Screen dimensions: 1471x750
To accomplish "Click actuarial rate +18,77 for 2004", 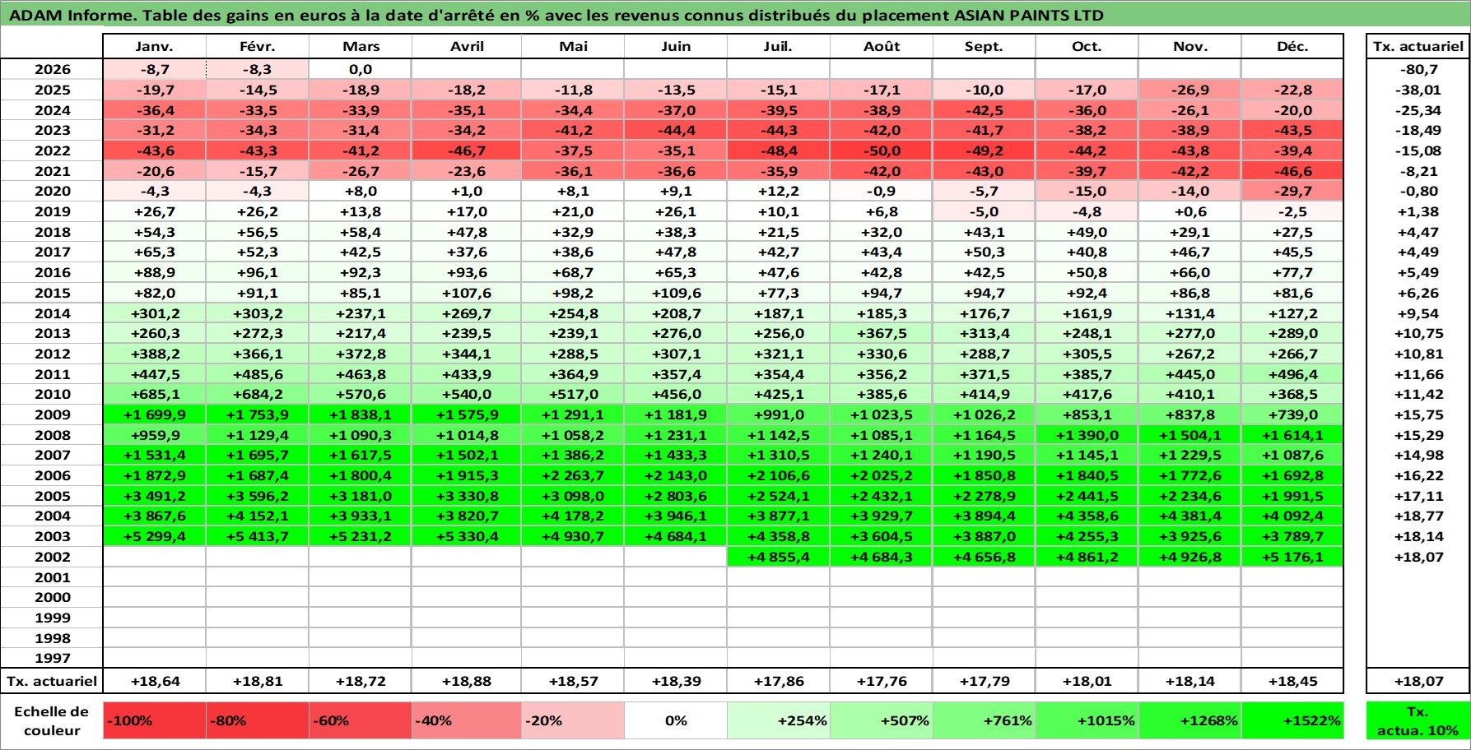I will point(1418,516).
